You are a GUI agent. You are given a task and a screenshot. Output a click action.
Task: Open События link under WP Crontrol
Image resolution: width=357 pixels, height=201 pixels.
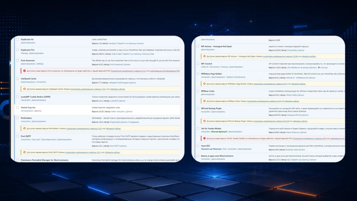coord(205,67)
